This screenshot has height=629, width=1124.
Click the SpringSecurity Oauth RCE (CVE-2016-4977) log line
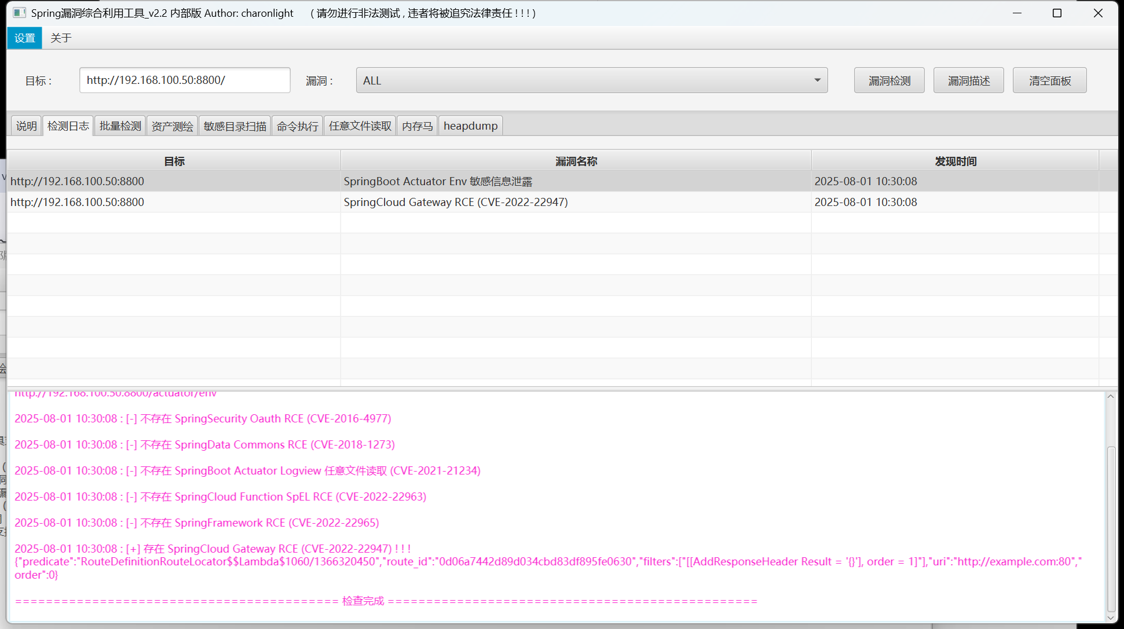click(x=203, y=418)
